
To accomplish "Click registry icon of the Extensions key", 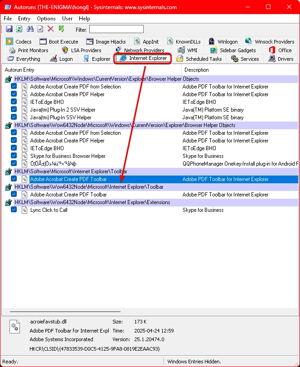I will pos(8,202).
